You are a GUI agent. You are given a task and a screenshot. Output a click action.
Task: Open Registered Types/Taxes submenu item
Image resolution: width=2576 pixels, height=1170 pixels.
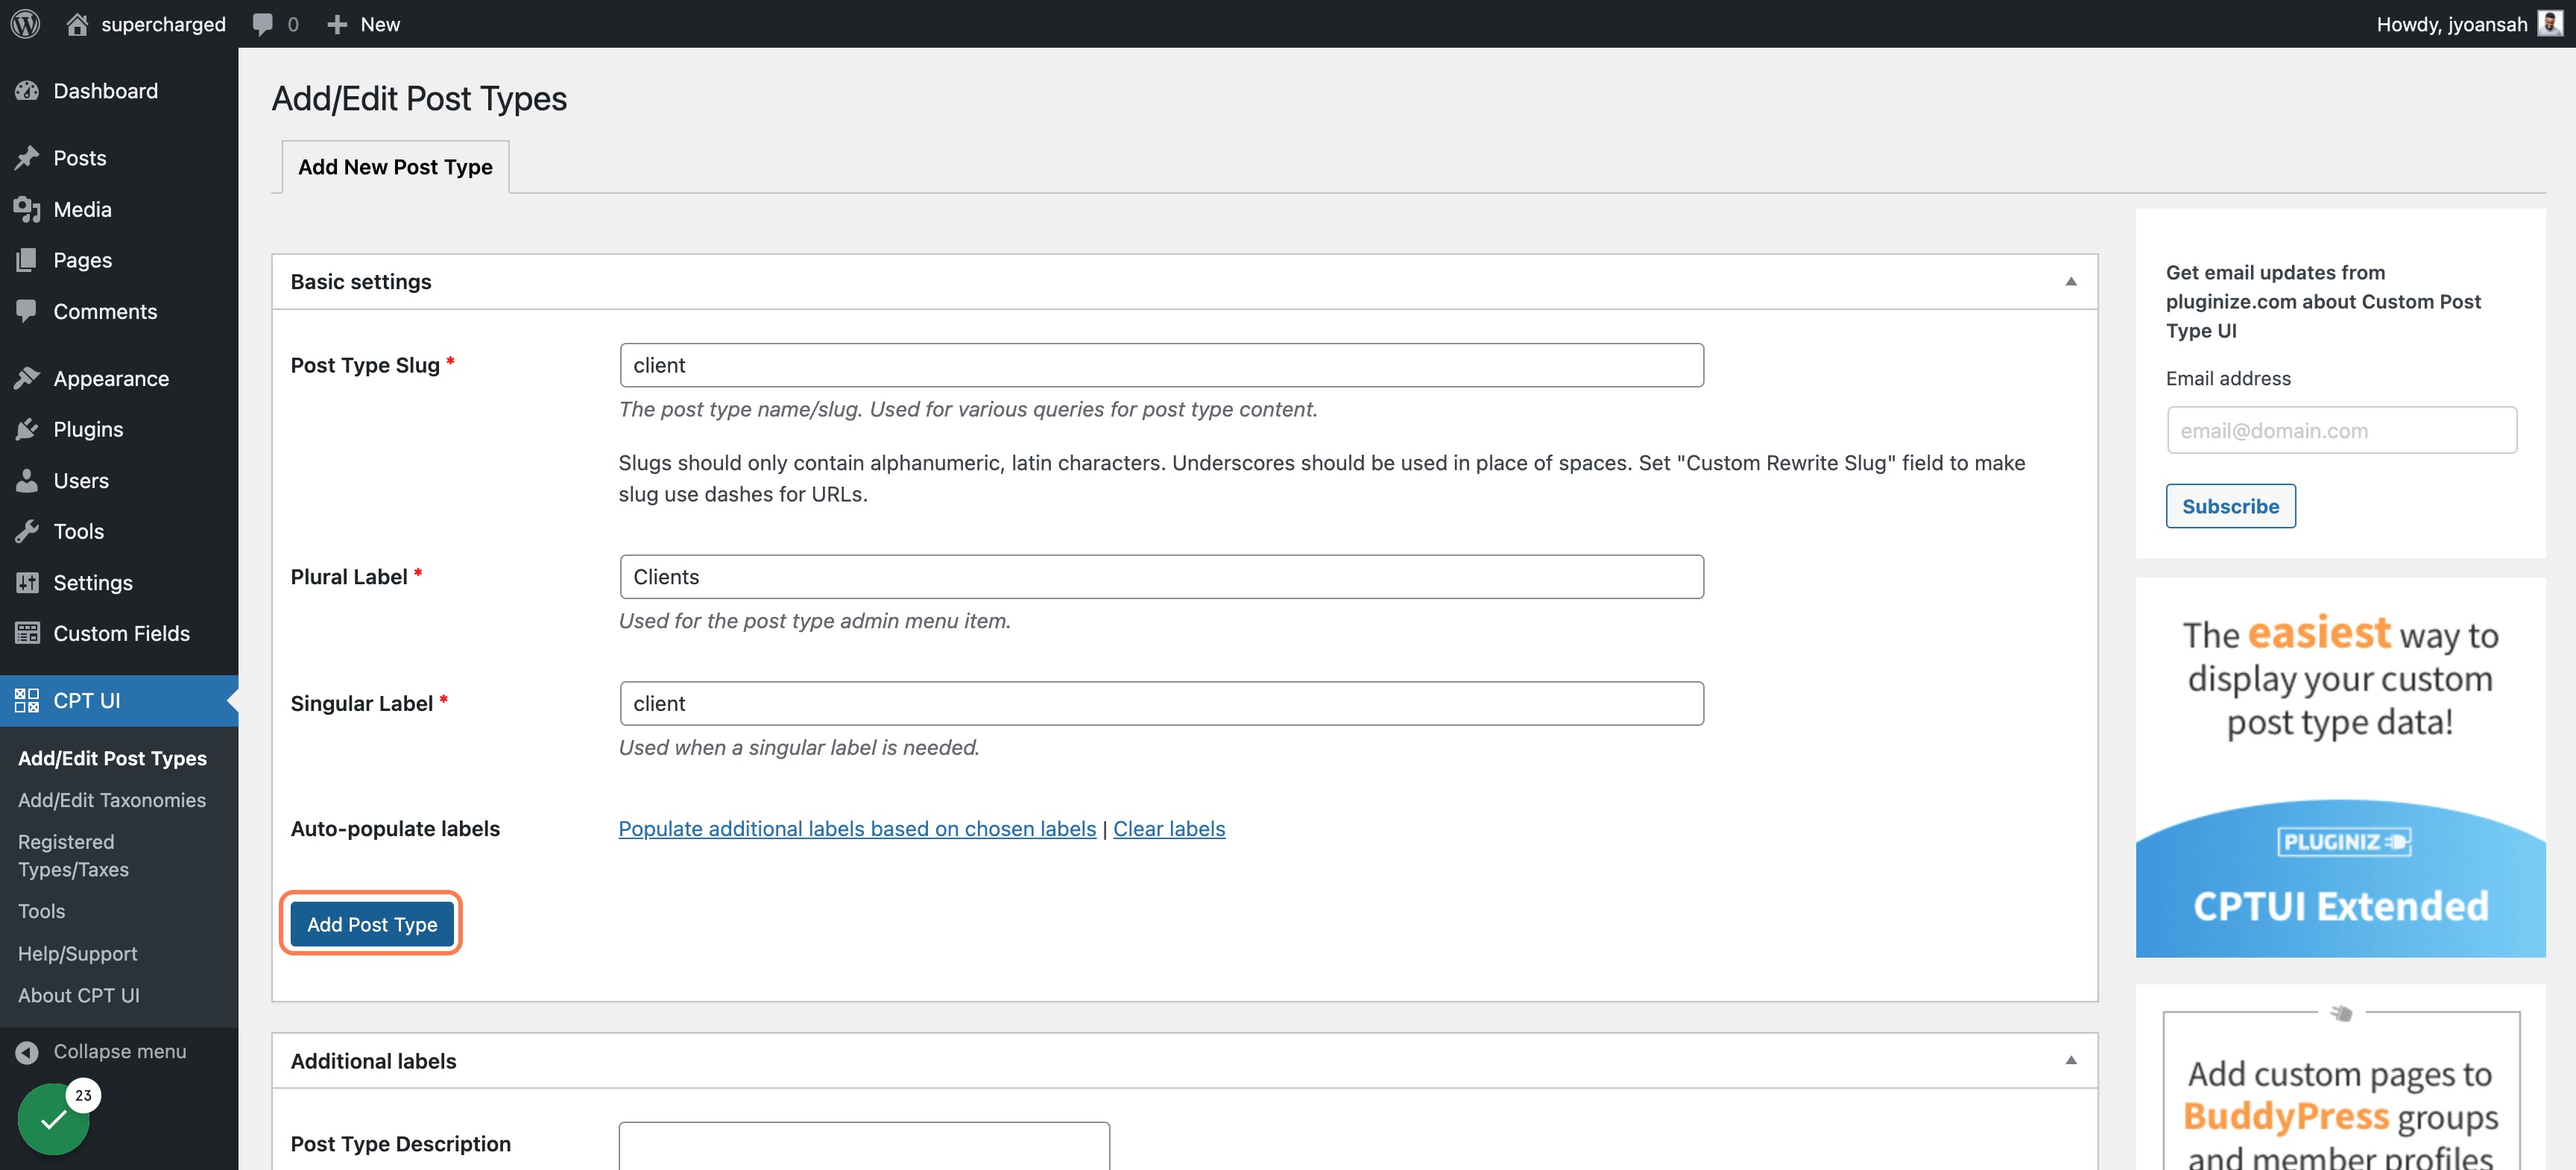[74, 856]
